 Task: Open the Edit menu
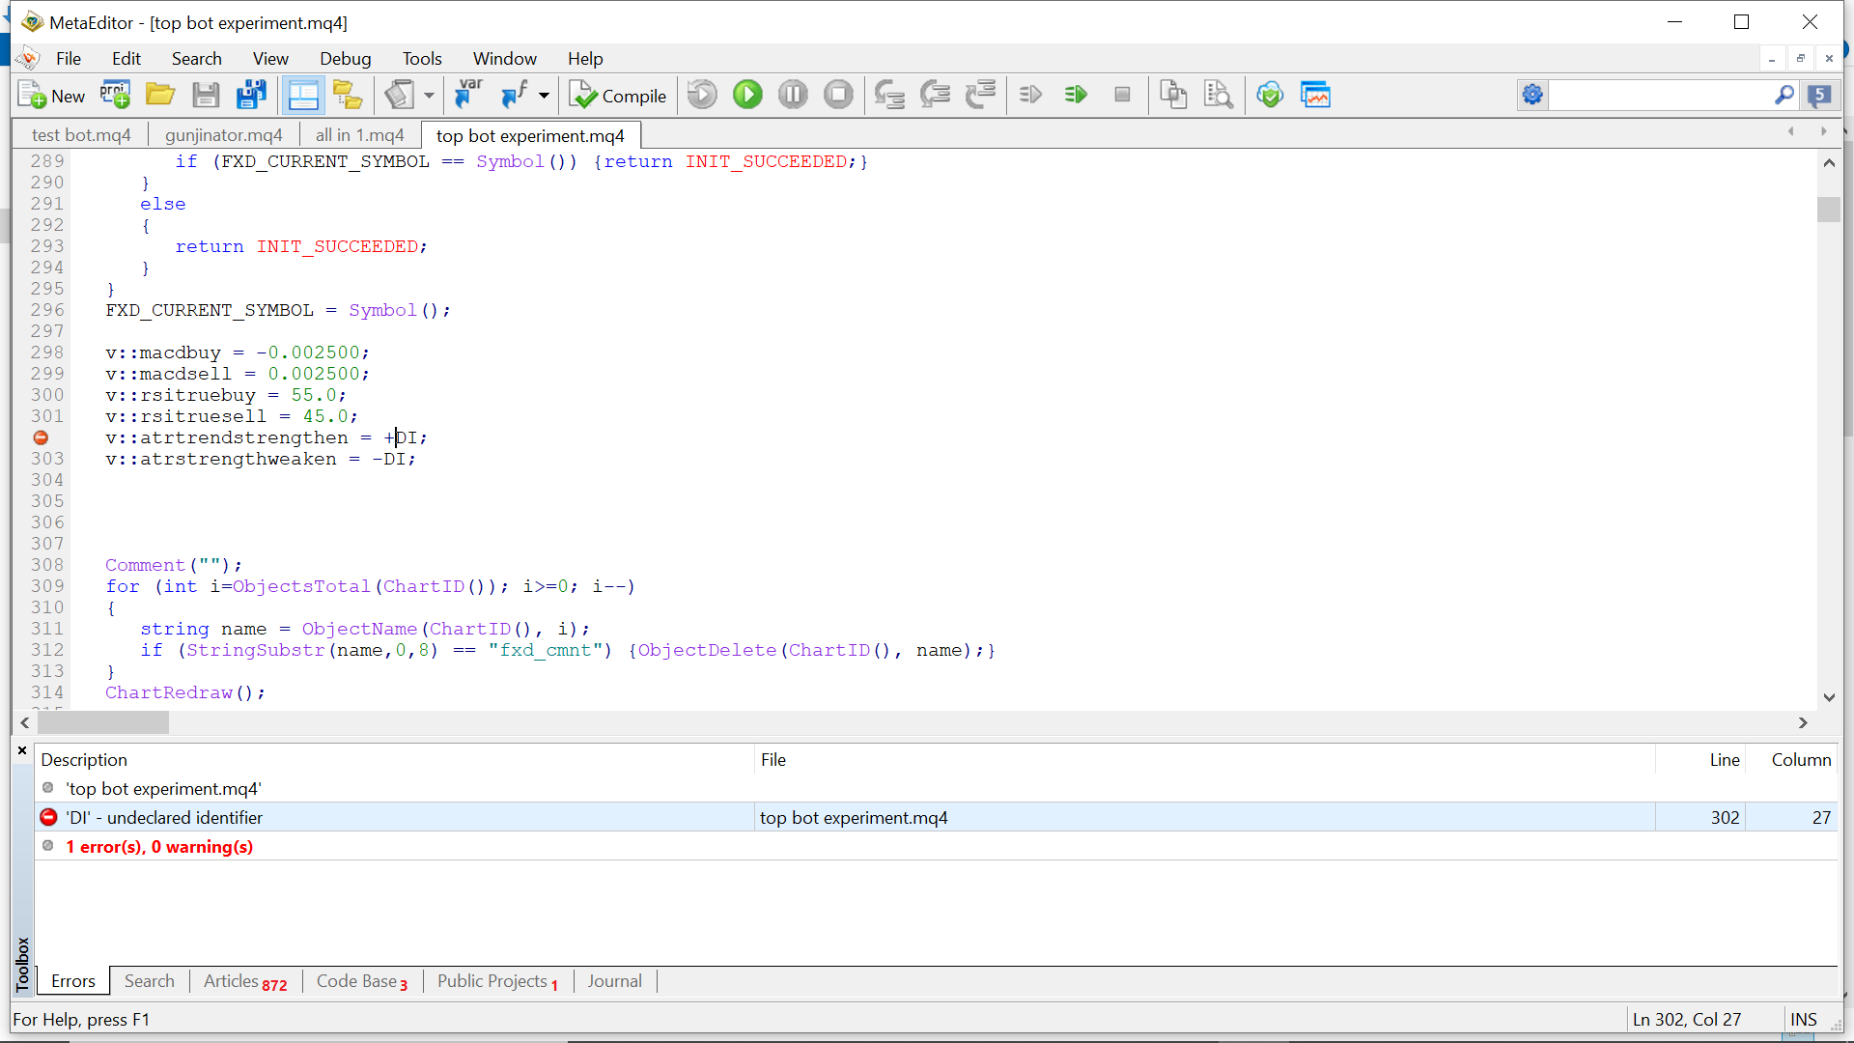126,59
